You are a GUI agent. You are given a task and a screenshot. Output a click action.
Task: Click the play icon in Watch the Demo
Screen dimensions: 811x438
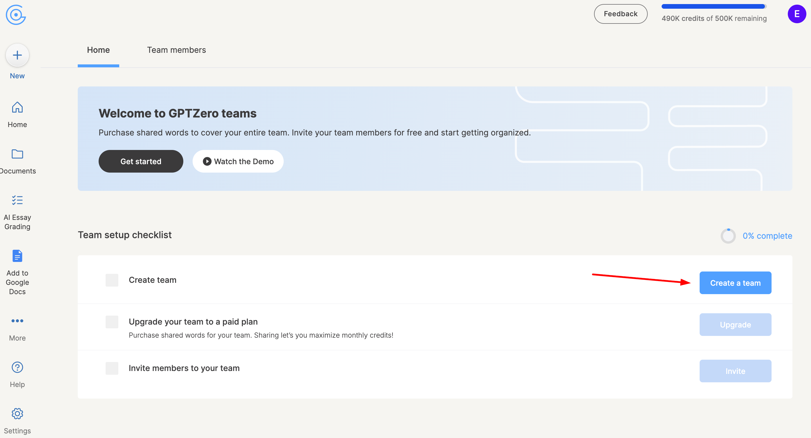(207, 162)
